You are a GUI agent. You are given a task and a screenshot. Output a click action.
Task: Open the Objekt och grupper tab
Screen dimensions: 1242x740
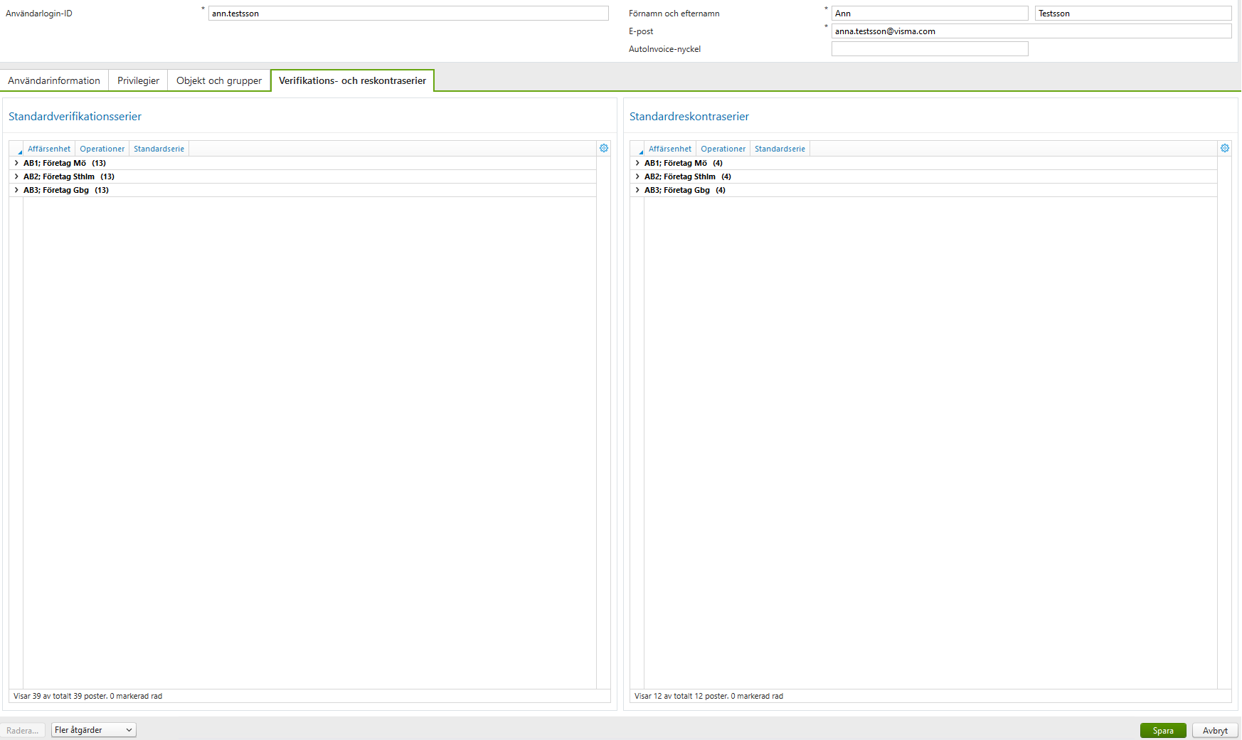tap(218, 80)
